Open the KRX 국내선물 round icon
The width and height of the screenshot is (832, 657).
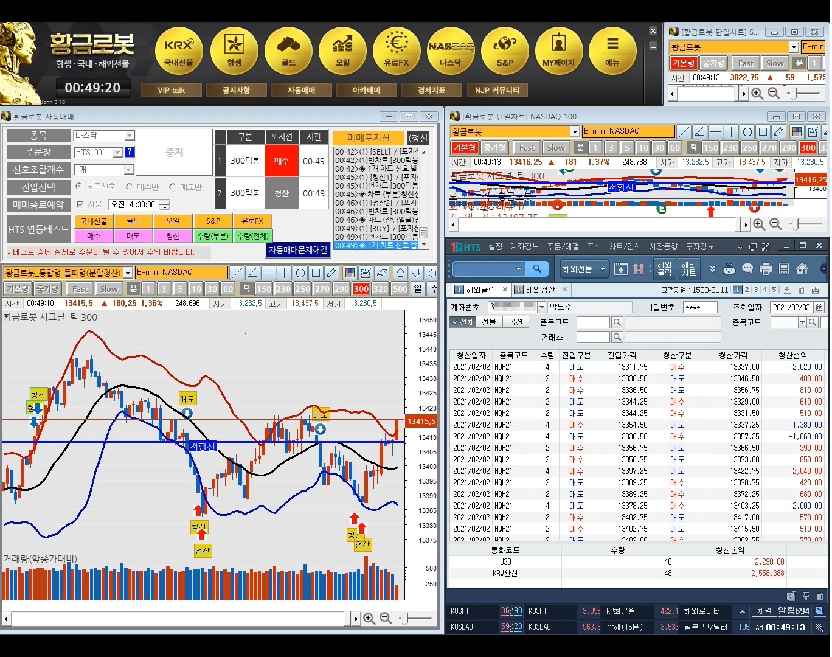coord(179,51)
